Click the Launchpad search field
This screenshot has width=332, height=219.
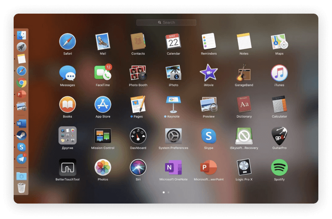pyautogui.click(x=166, y=22)
